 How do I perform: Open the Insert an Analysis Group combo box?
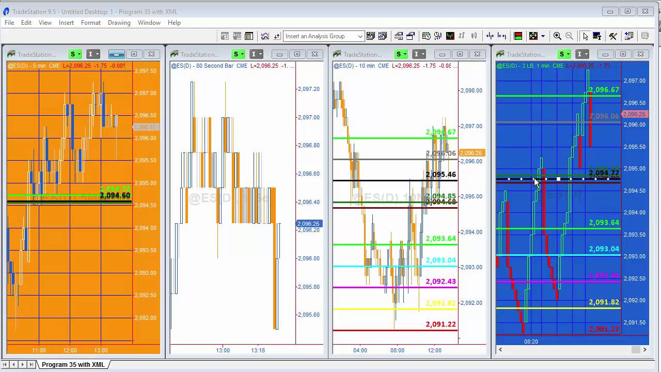click(324, 36)
